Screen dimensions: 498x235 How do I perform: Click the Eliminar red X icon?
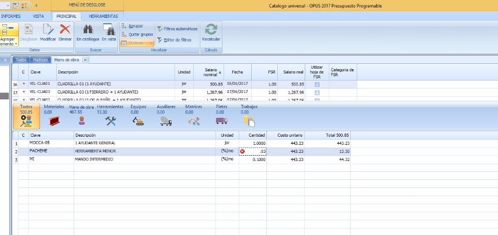pos(65,30)
